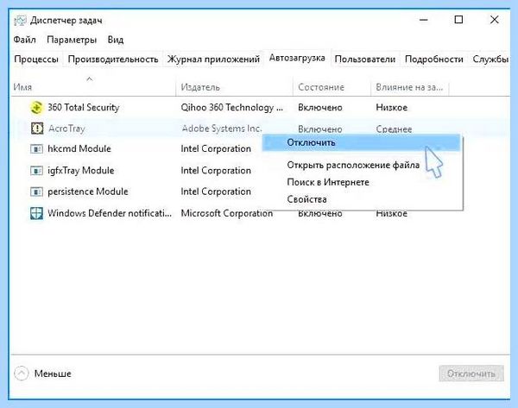Switch to the Производительность tab
This screenshot has width=518, height=408.
tap(113, 60)
